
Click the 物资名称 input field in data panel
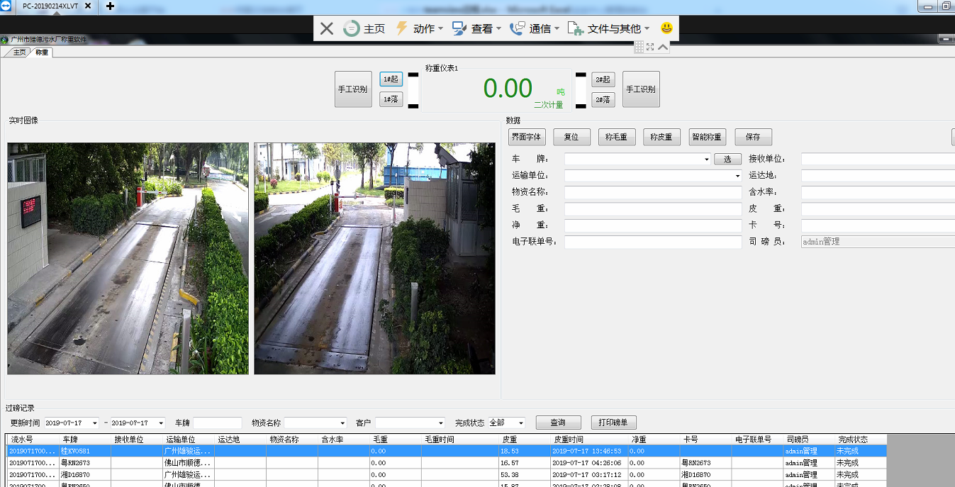point(653,192)
